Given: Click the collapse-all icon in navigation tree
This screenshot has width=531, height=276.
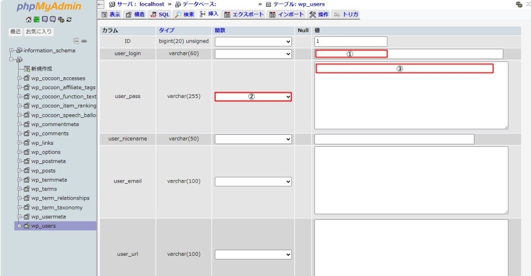Looking at the screenshot, I should click(x=76, y=41).
